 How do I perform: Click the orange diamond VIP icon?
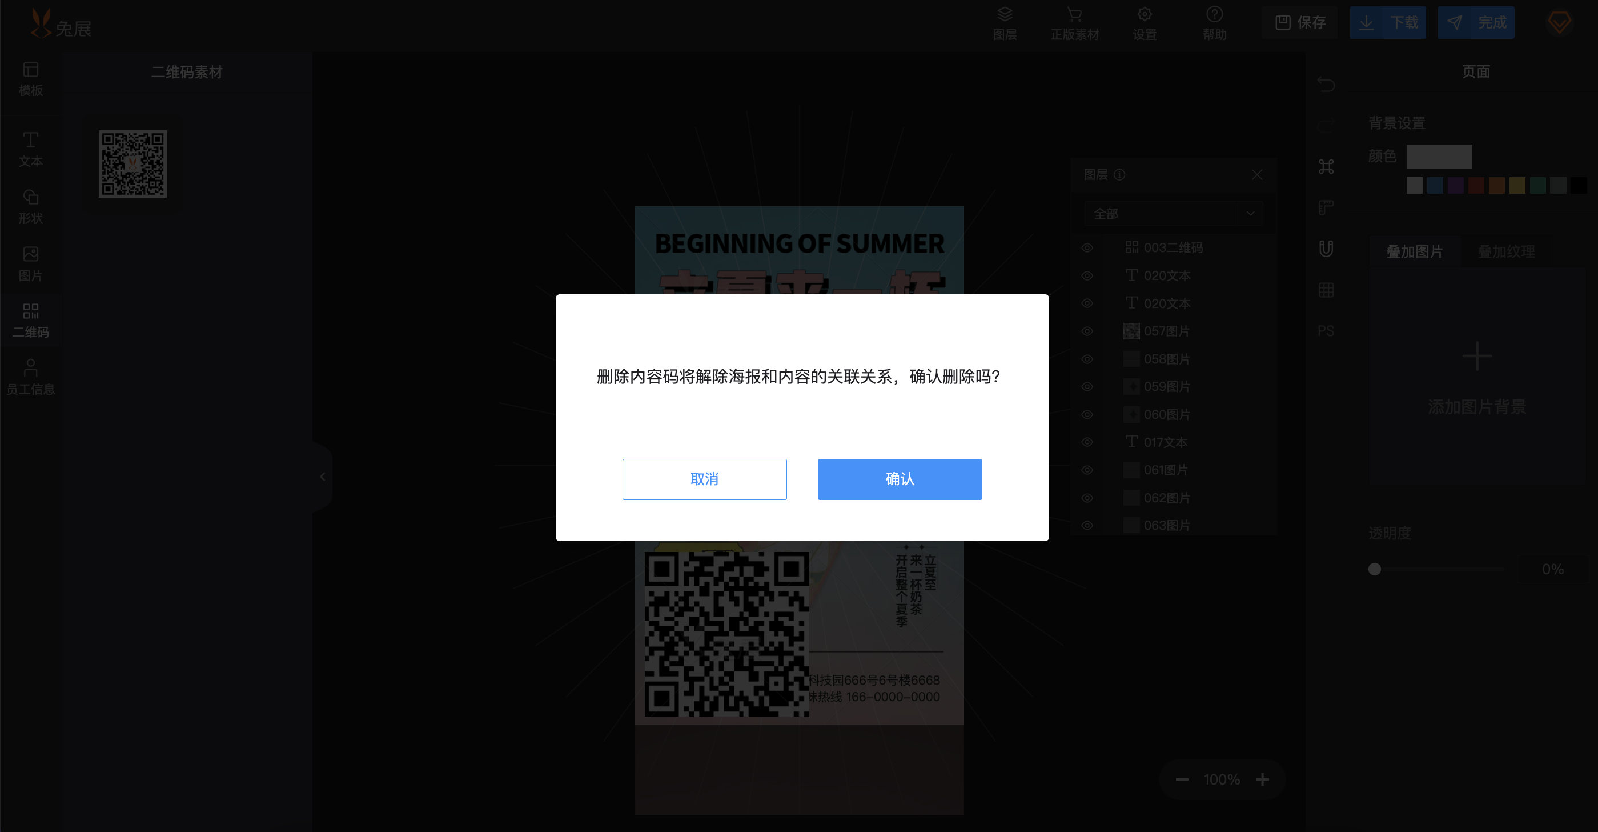coord(1559,22)
